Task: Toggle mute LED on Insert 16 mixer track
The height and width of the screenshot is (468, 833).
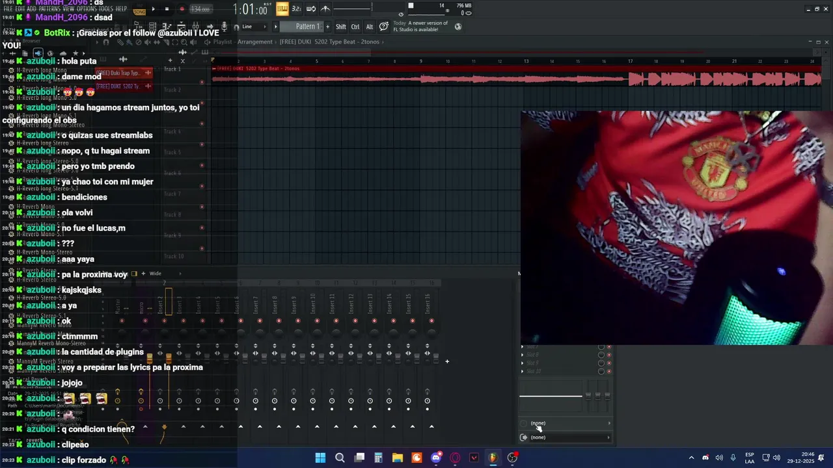Action: point(431,320)
